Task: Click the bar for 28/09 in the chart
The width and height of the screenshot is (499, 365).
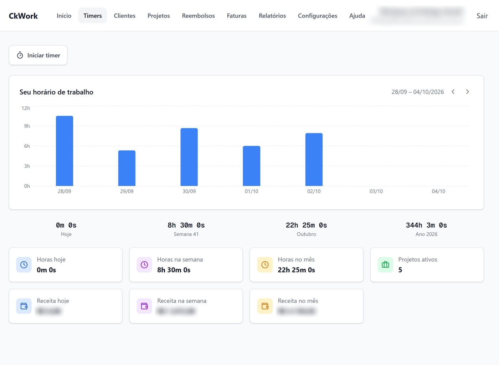Action: click(x=65, y=151)
